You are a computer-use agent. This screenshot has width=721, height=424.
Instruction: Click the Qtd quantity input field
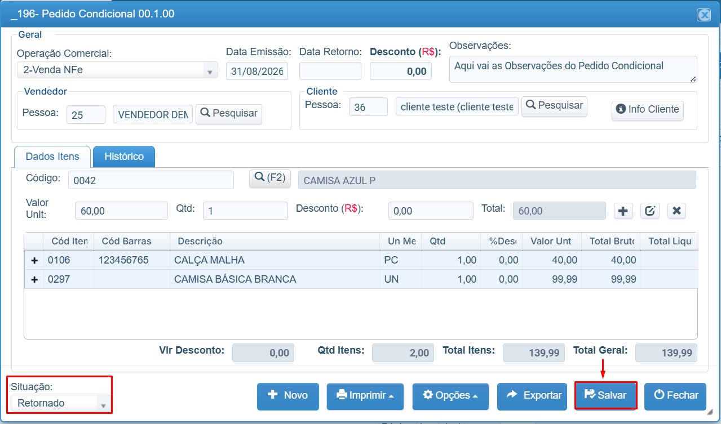(x=245, y=211)
